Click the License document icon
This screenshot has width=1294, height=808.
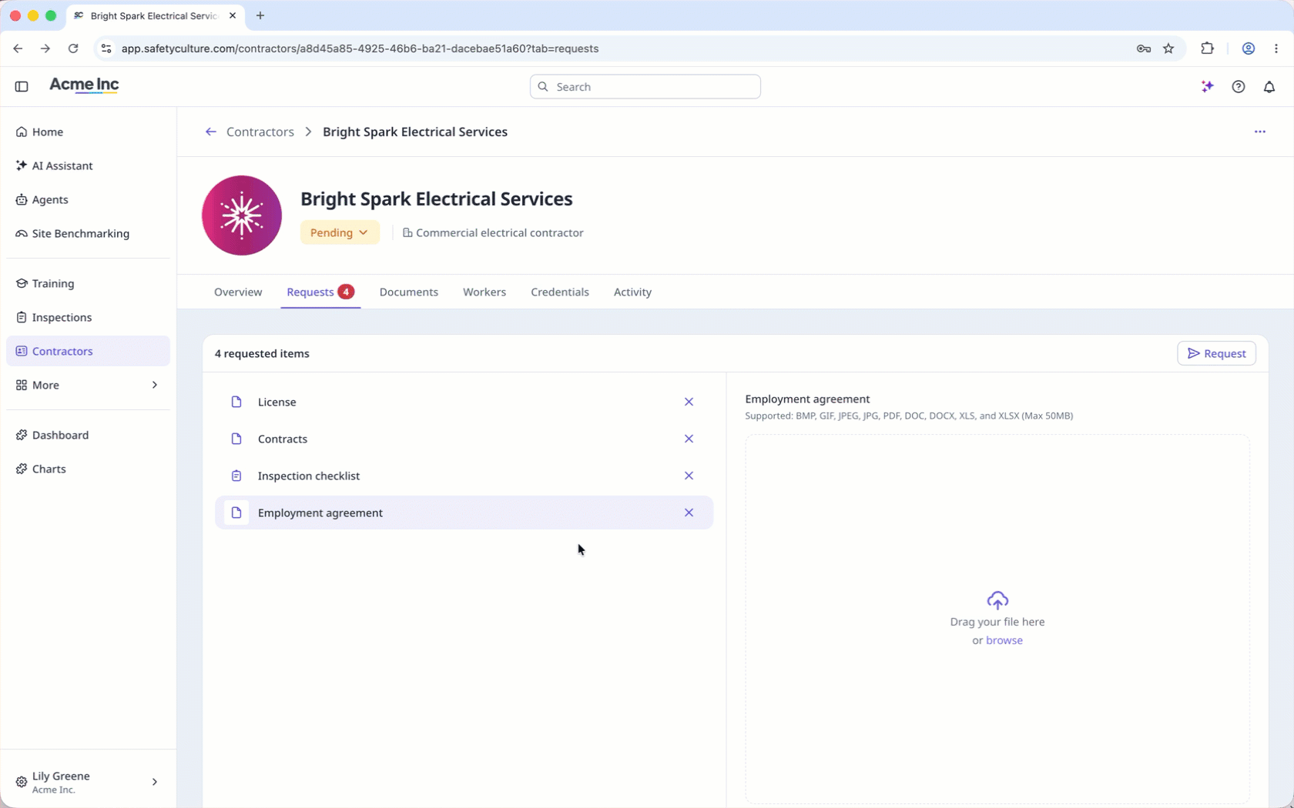(236, 402)
